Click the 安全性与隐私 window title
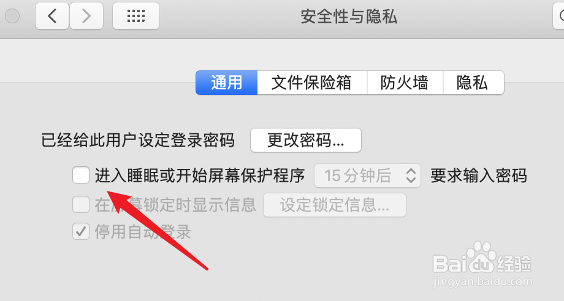Image resolution: width=564 pixels, height=301 pixels. (x=349, y=17)
